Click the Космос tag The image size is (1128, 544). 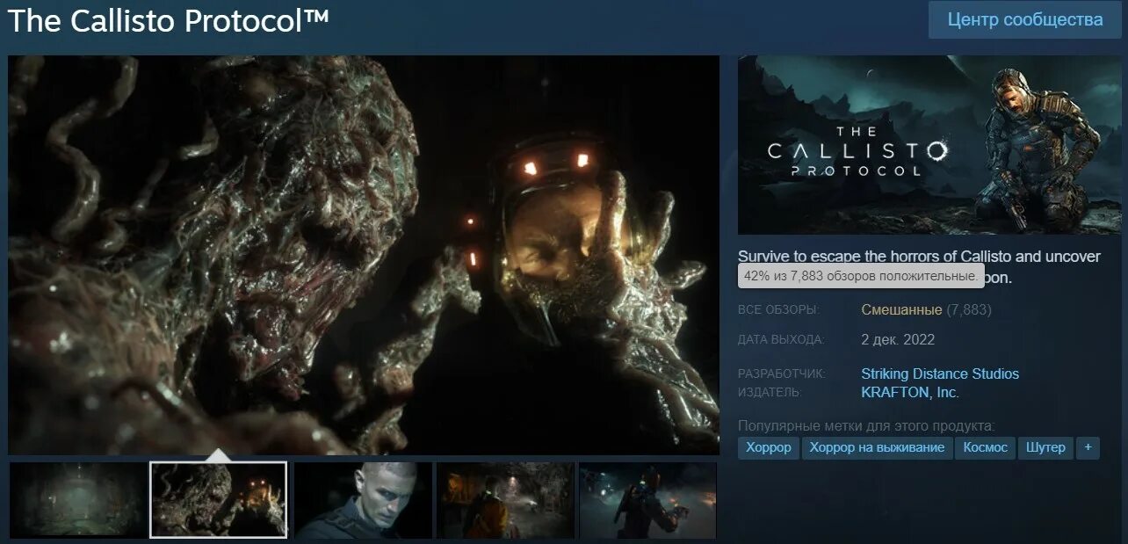[985, 447]
